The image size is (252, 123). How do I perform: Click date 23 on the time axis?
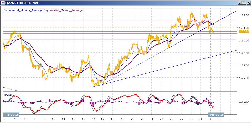click(x=143, y=119)
